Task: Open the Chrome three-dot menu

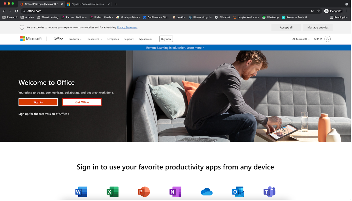Action: pyautogui.click(x=348, y=11)
